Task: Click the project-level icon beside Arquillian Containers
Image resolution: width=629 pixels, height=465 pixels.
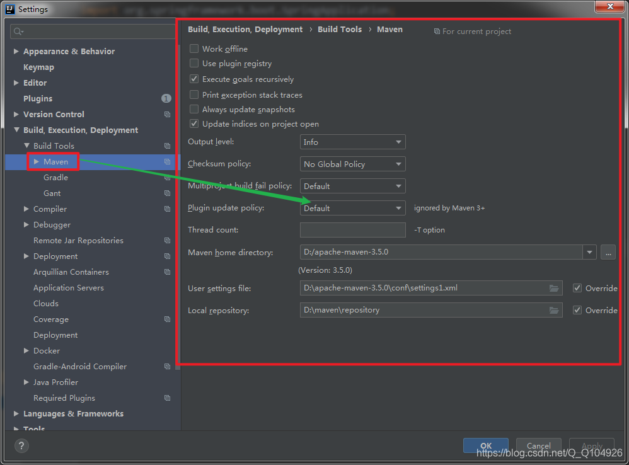Action: [167, 272]
